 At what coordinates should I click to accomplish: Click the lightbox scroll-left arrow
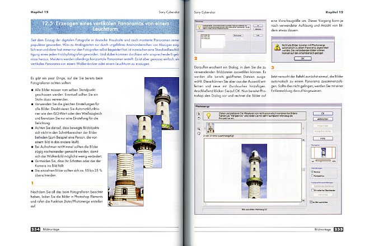click(x=205, y=129)
